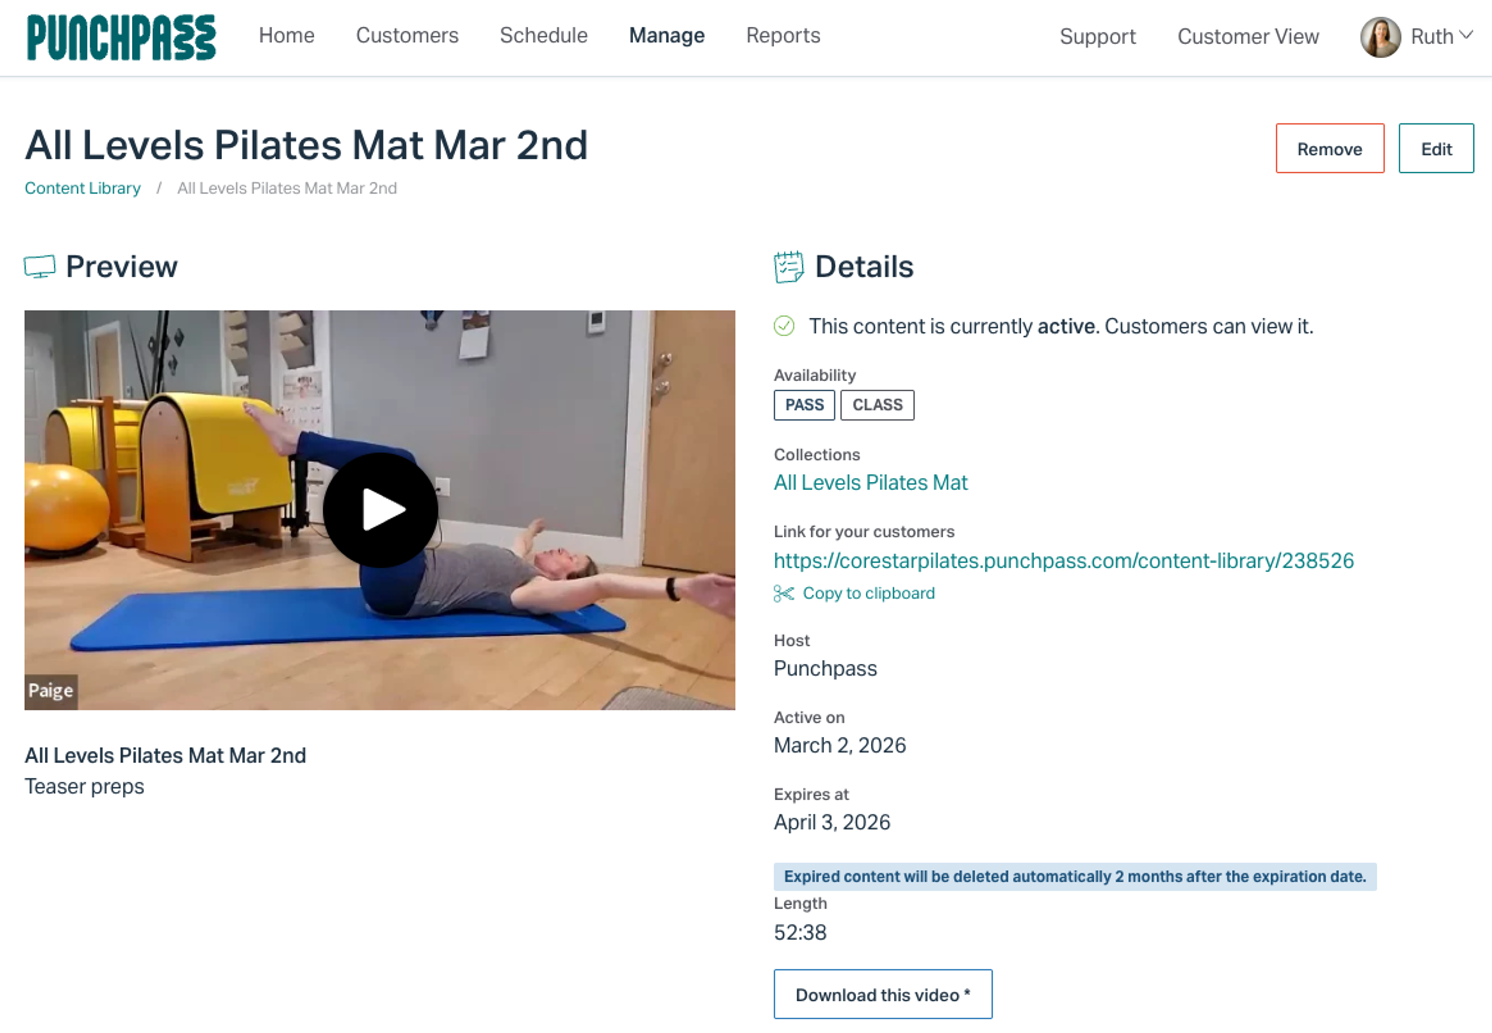Toggle the PASS availability badge
Viewport: 1492px width, 1033px height.
click(804, 405)
